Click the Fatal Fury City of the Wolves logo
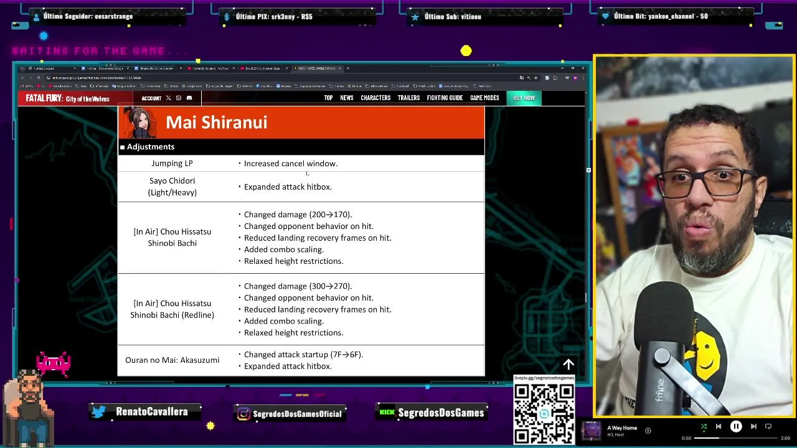 point(67,98)
